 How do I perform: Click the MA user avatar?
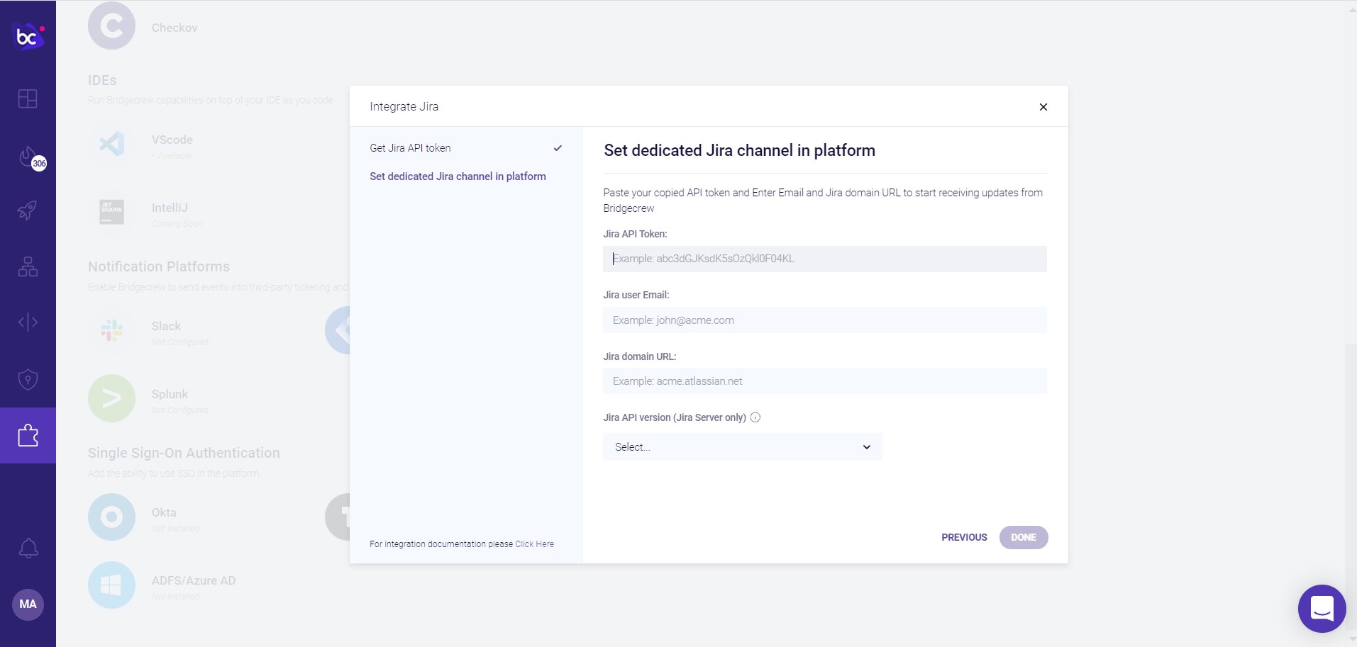coord(28,604)
